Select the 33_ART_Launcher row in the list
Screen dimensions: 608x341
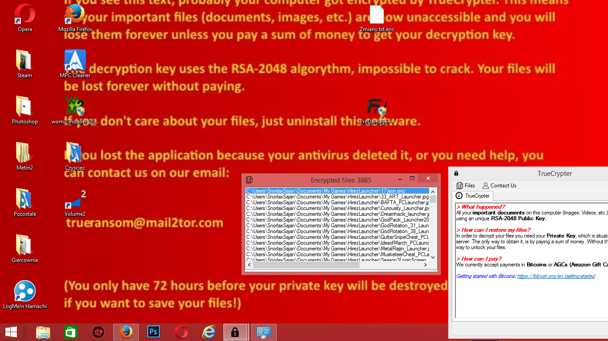[337, 197]
